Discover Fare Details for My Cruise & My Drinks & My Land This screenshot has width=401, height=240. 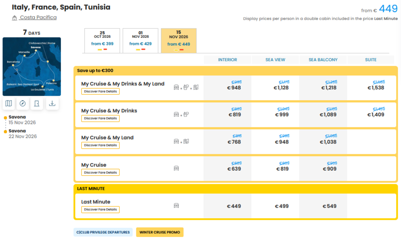click(x=100, y=91)
